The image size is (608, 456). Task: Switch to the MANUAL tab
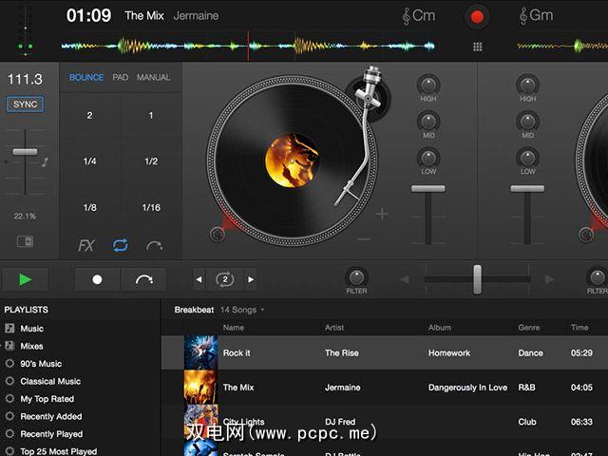coord(154,78)
